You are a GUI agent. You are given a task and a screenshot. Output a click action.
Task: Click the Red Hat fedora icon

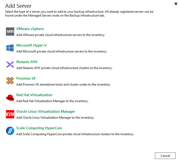(10, 98)
